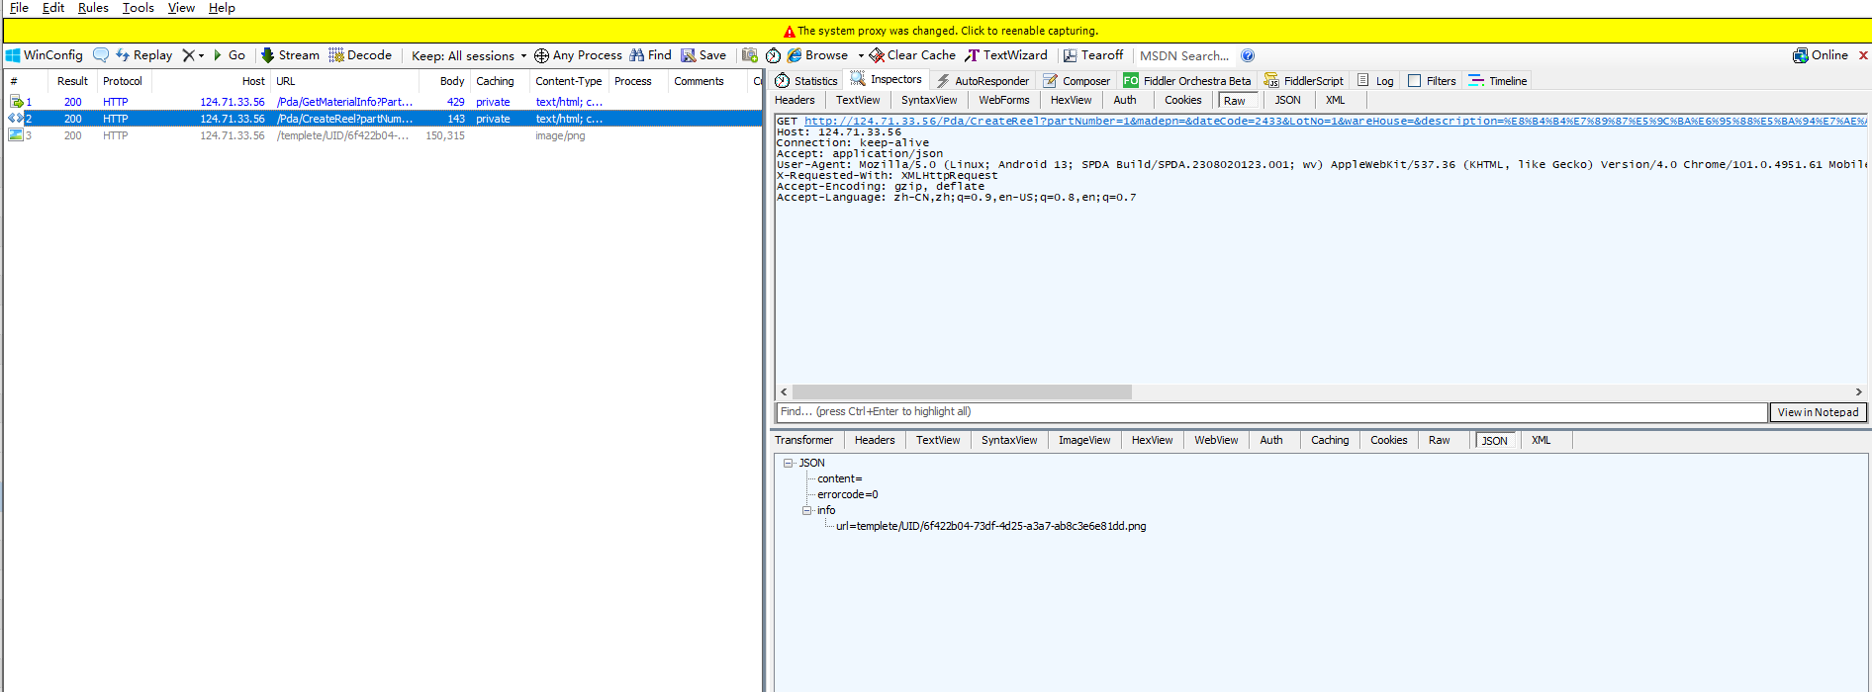This screenshot has width=1872, height=692.
Task: Click the Stream green arrow icon
Action: [x=267, y=55]
